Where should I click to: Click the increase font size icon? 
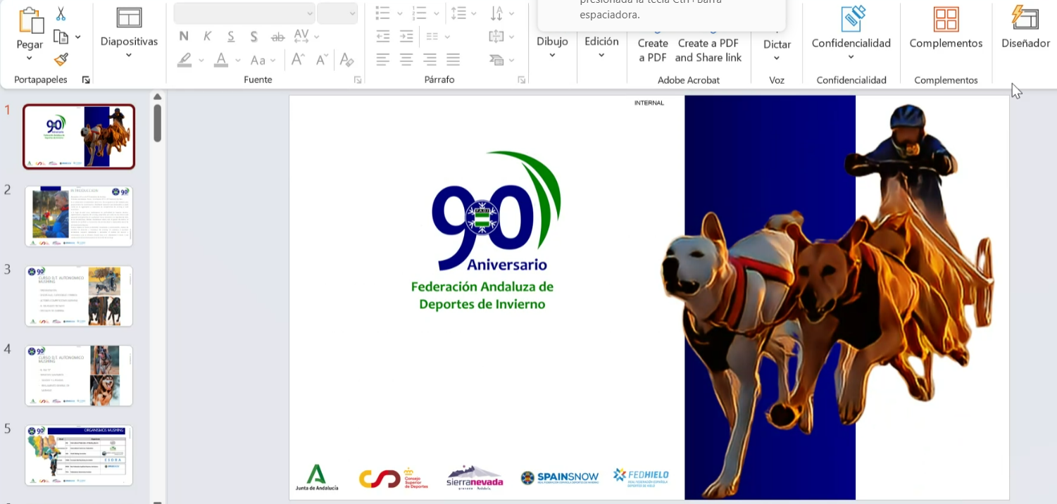tap(298, 60)
